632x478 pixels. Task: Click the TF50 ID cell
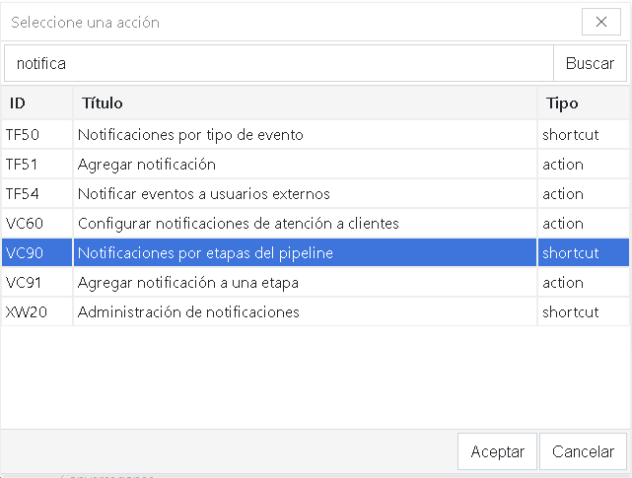pos(23,135)
